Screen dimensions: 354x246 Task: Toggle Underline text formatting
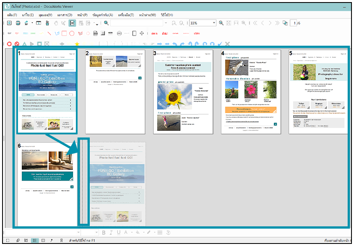(x=119, y=233)
